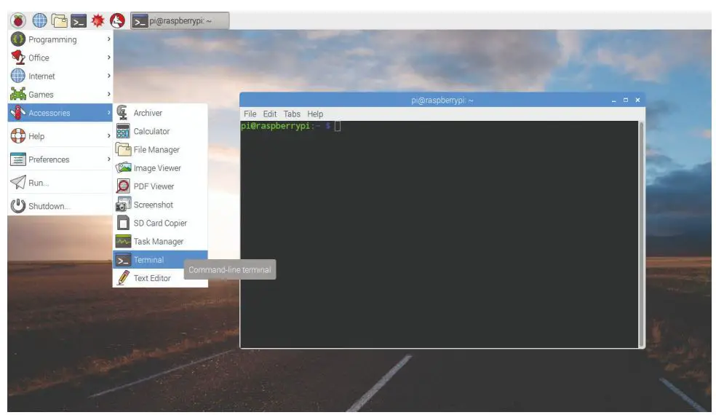This screenshot has width=716, height=415.
Task: Click the Help lifebuoy icon
Action: (x=17, y=135)
